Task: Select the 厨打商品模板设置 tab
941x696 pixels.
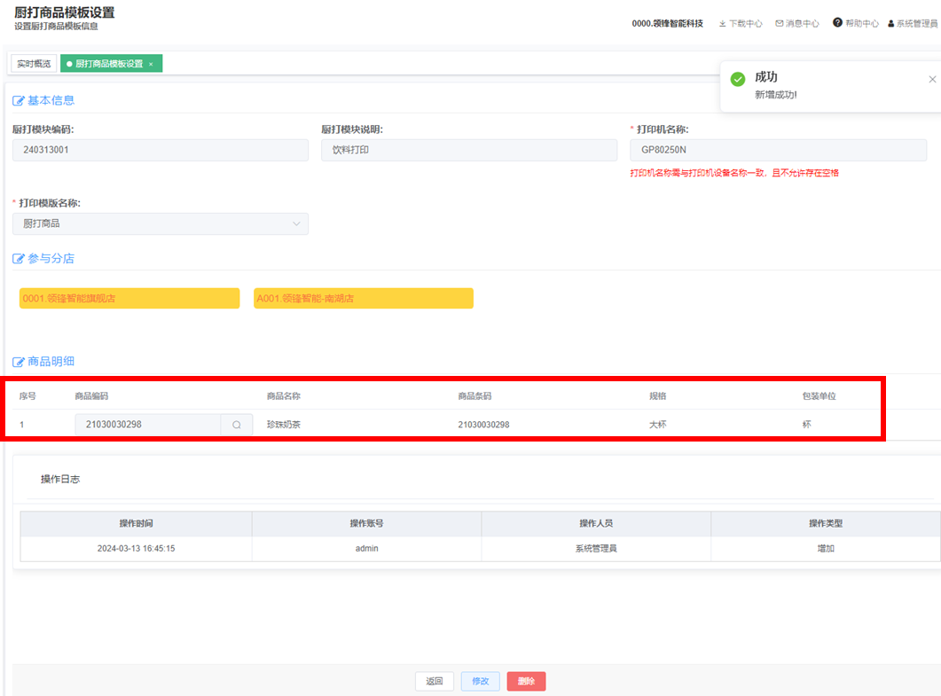Action: point(108,64)
